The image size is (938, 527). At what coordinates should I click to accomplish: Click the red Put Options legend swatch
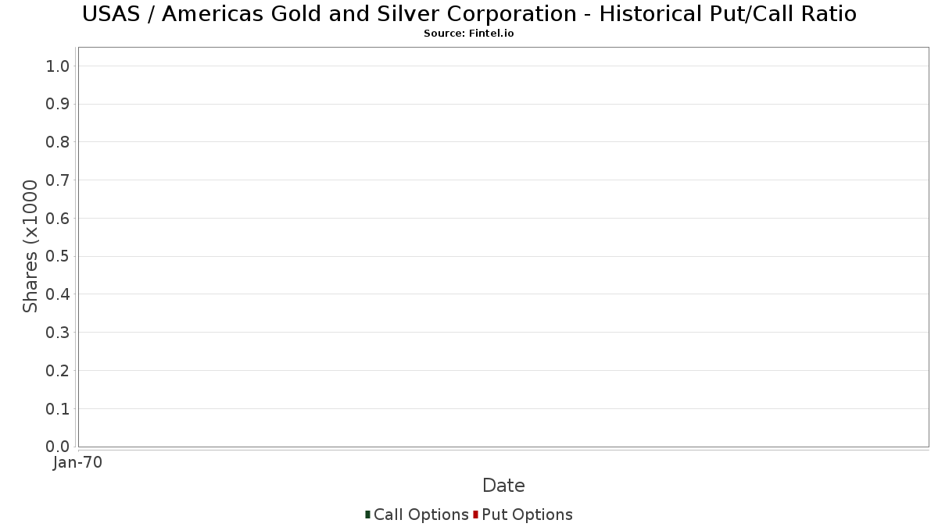coord(475,515)
